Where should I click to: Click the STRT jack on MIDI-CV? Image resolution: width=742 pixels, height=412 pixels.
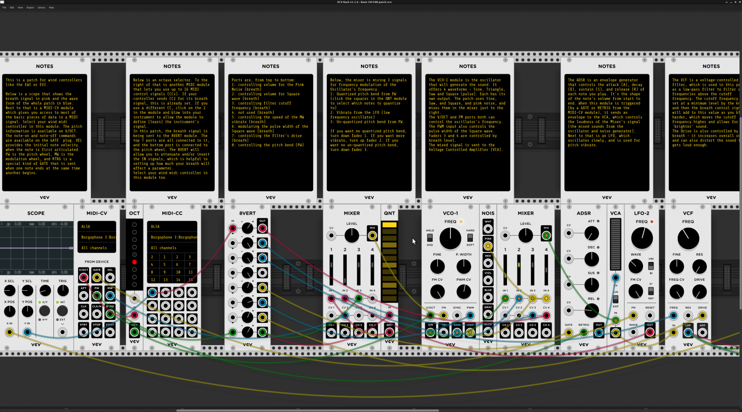[x=84, y=332]
